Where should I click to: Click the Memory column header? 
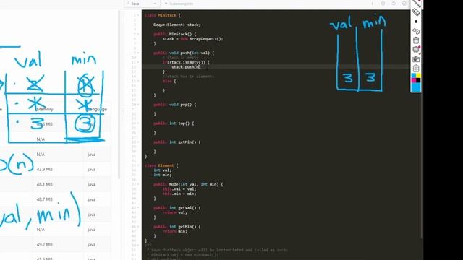[45, 109]
